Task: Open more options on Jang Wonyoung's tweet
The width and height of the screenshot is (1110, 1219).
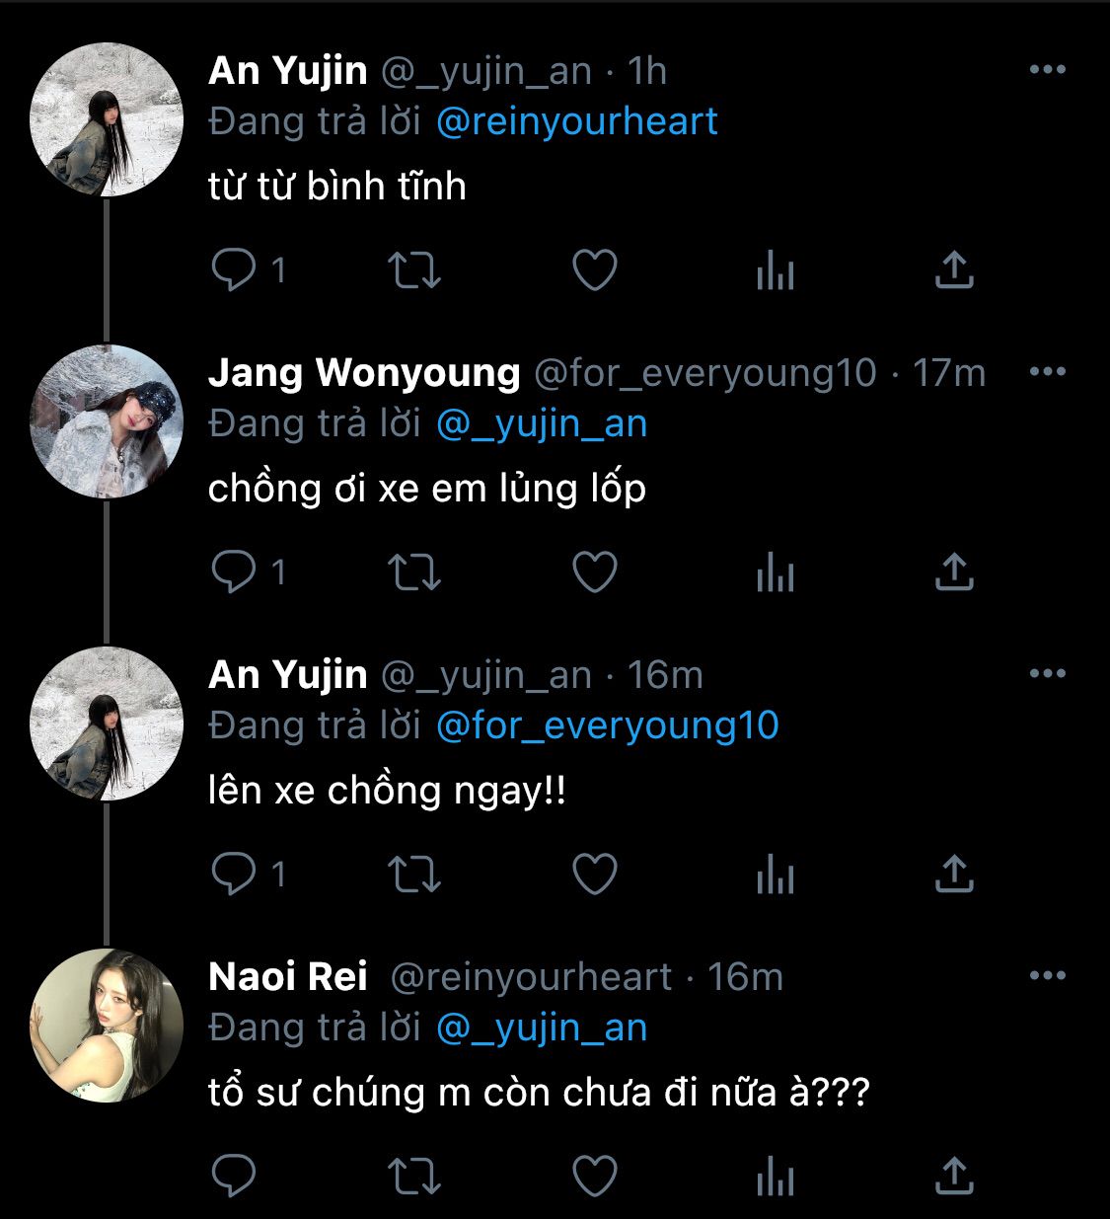Action: click(1047, 372)
